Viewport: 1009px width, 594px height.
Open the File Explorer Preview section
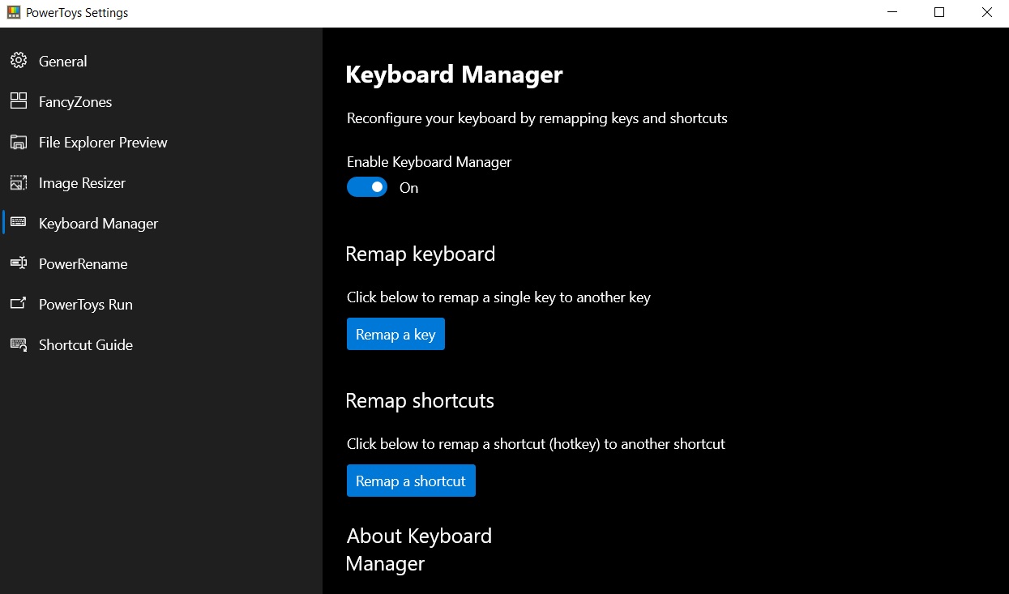pyautogui.click(x=161, y=142)
